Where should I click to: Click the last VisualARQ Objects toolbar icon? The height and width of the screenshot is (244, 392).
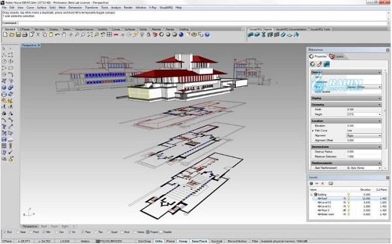pyautogui.click(x=296, y=35)
